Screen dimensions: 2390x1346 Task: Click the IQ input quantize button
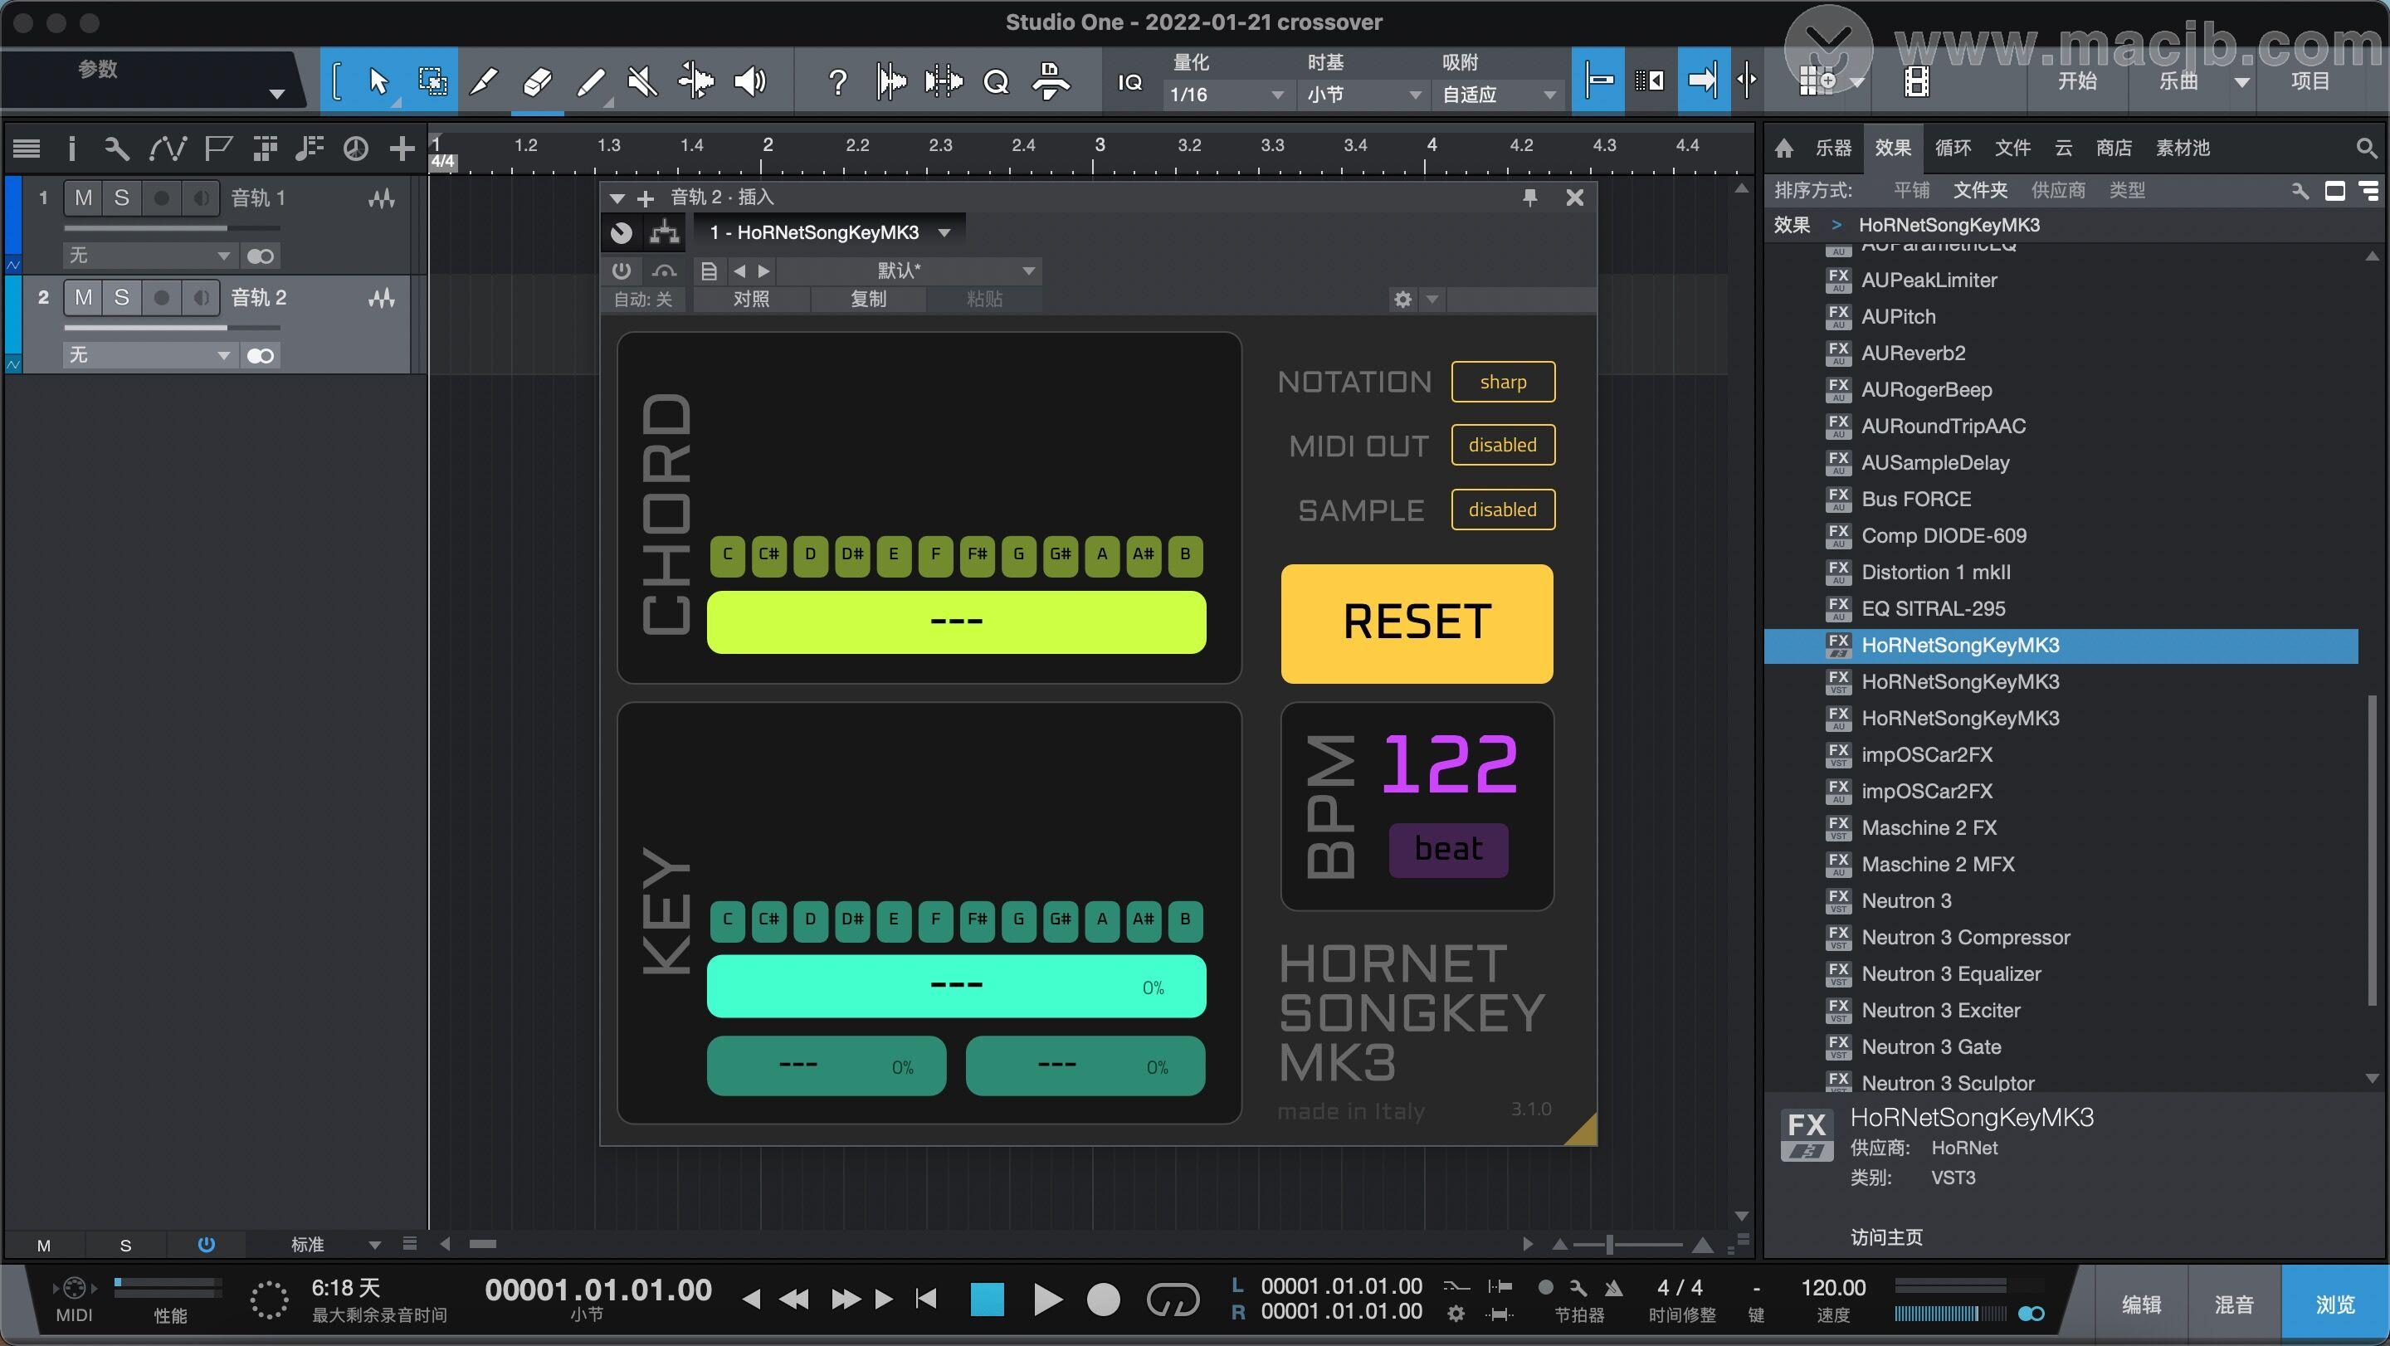(x=1129, y=82)
